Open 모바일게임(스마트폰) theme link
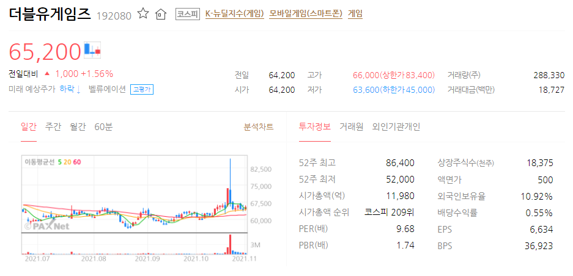Viewport: 573px width, 276px height. pos(306,14)
